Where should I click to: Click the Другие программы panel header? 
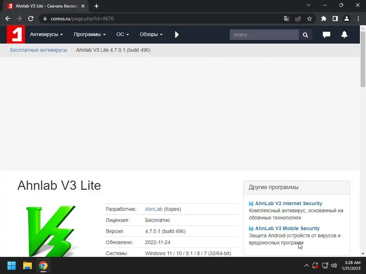pos(296,187)
